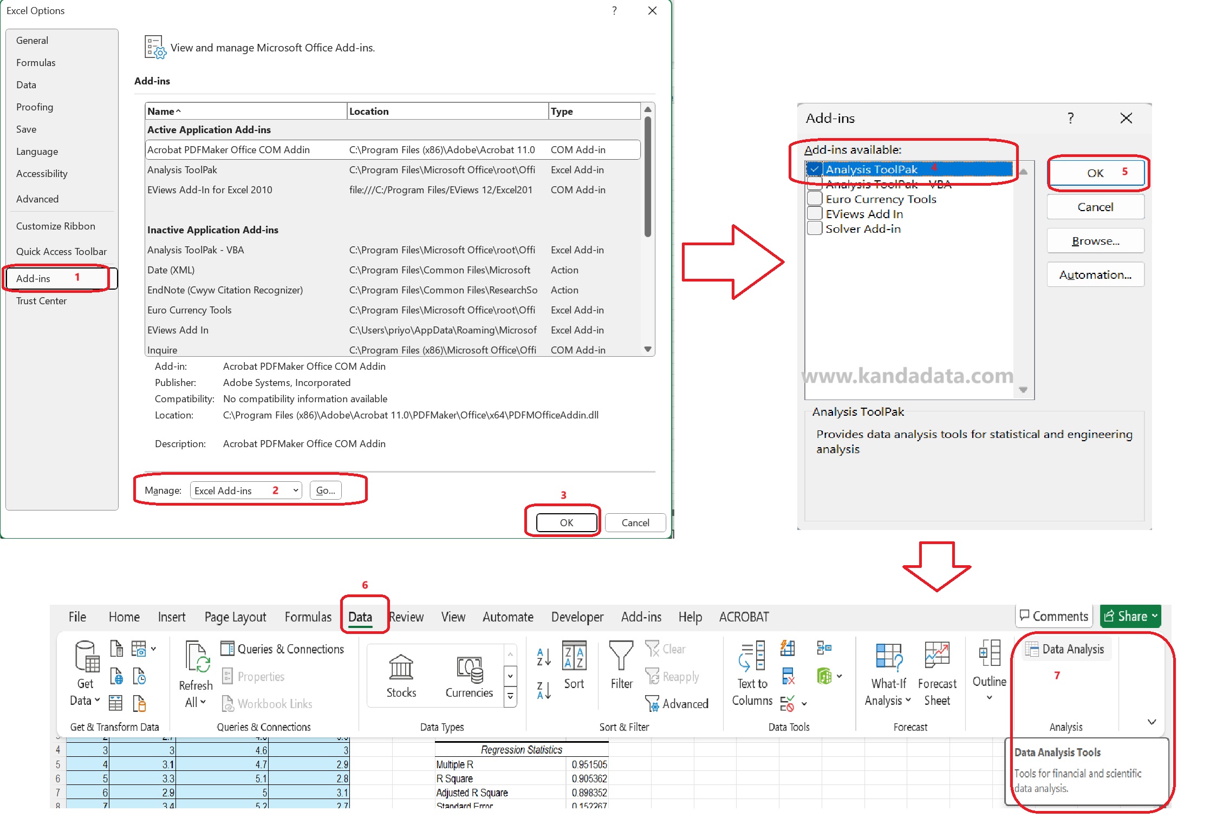
Task: Enable the Euro Currency Tools add-in
Action: pos(815,197)
